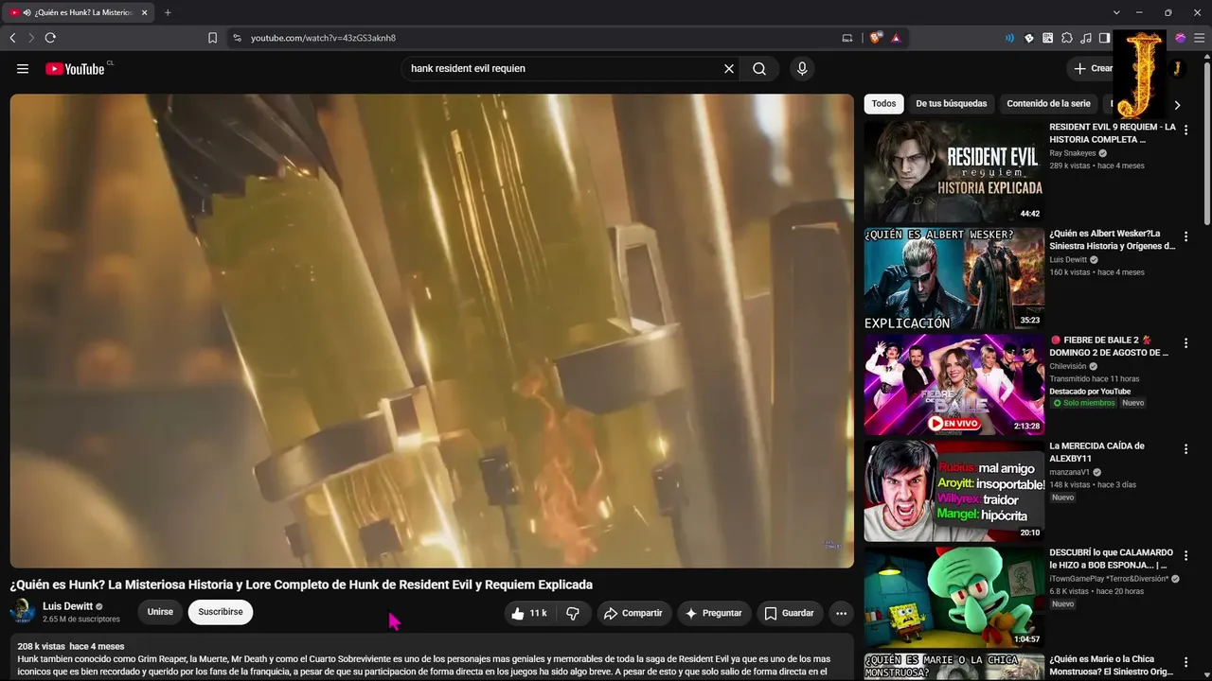Play the Alexby11 mal amigo thumbnail
Viewport: 1212px width, 681px height.
(x=954, y=491)
